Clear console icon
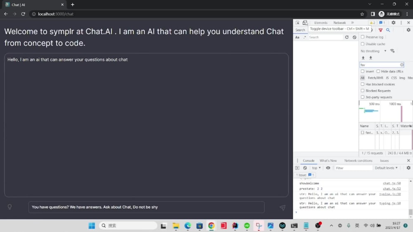 305,168
